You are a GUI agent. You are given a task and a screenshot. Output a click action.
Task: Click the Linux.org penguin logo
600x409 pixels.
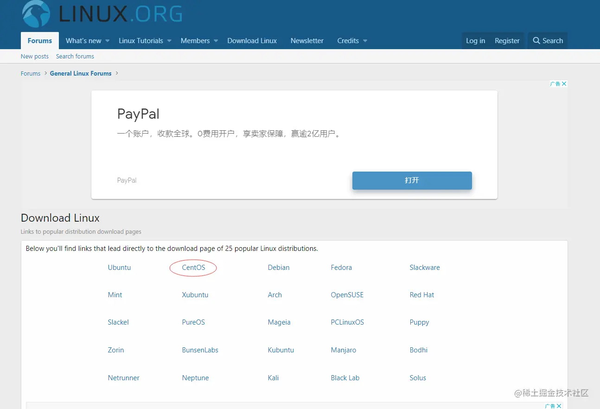point(36,13)
